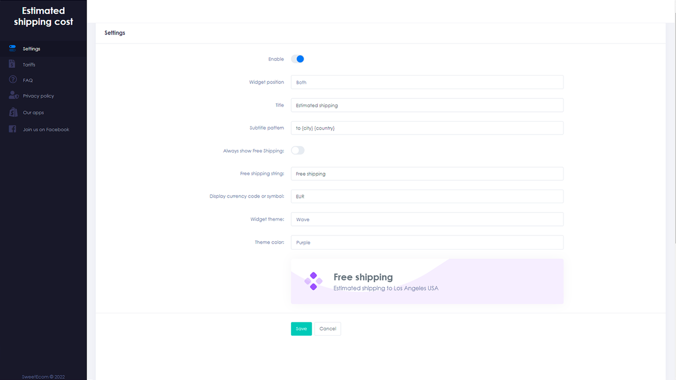Toggle the Enable switch off then click it

tap(297, 59)
